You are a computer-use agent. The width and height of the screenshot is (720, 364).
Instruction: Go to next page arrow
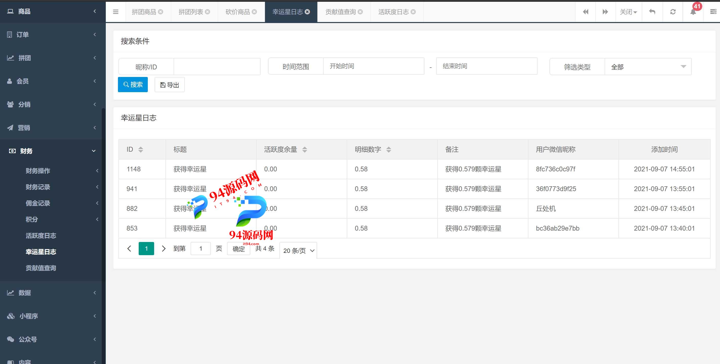(x=163, y=249)
